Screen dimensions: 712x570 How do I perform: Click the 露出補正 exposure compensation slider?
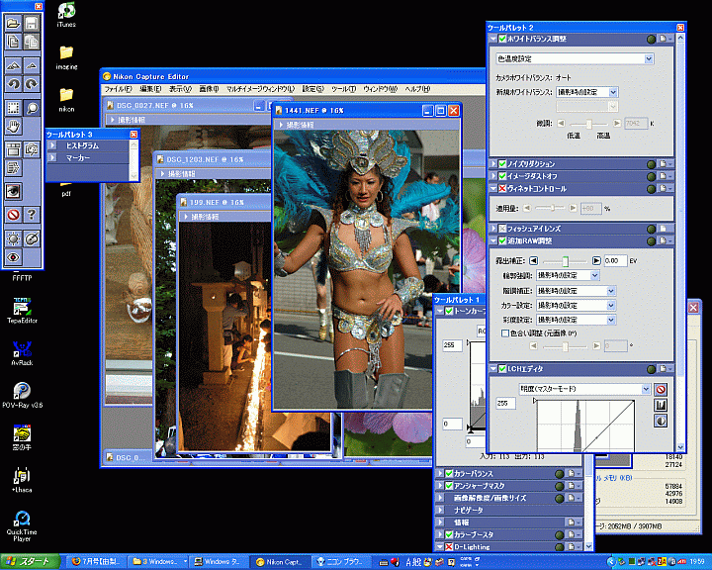tap(564, 260)
